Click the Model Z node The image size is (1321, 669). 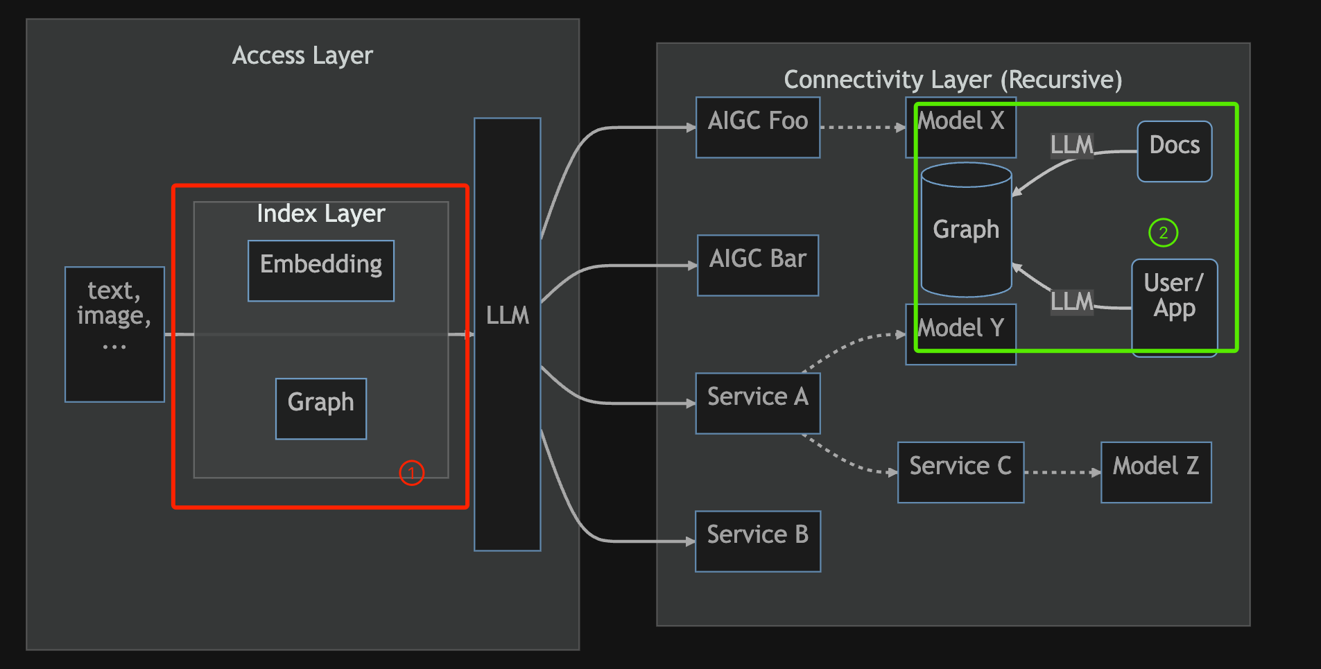(x=1156, y=472)
